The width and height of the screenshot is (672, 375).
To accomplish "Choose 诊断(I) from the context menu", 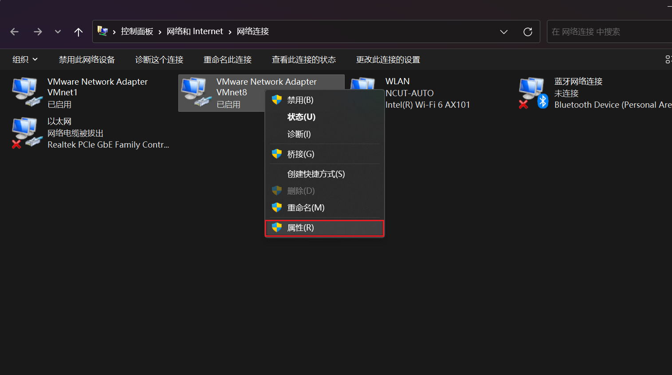I will point(325,134).
